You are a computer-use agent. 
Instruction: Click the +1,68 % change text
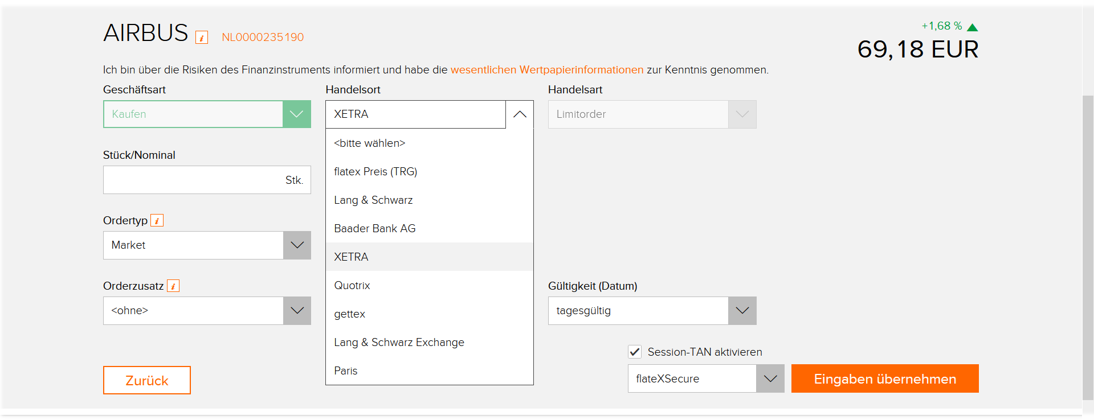(x=942, y=26)
